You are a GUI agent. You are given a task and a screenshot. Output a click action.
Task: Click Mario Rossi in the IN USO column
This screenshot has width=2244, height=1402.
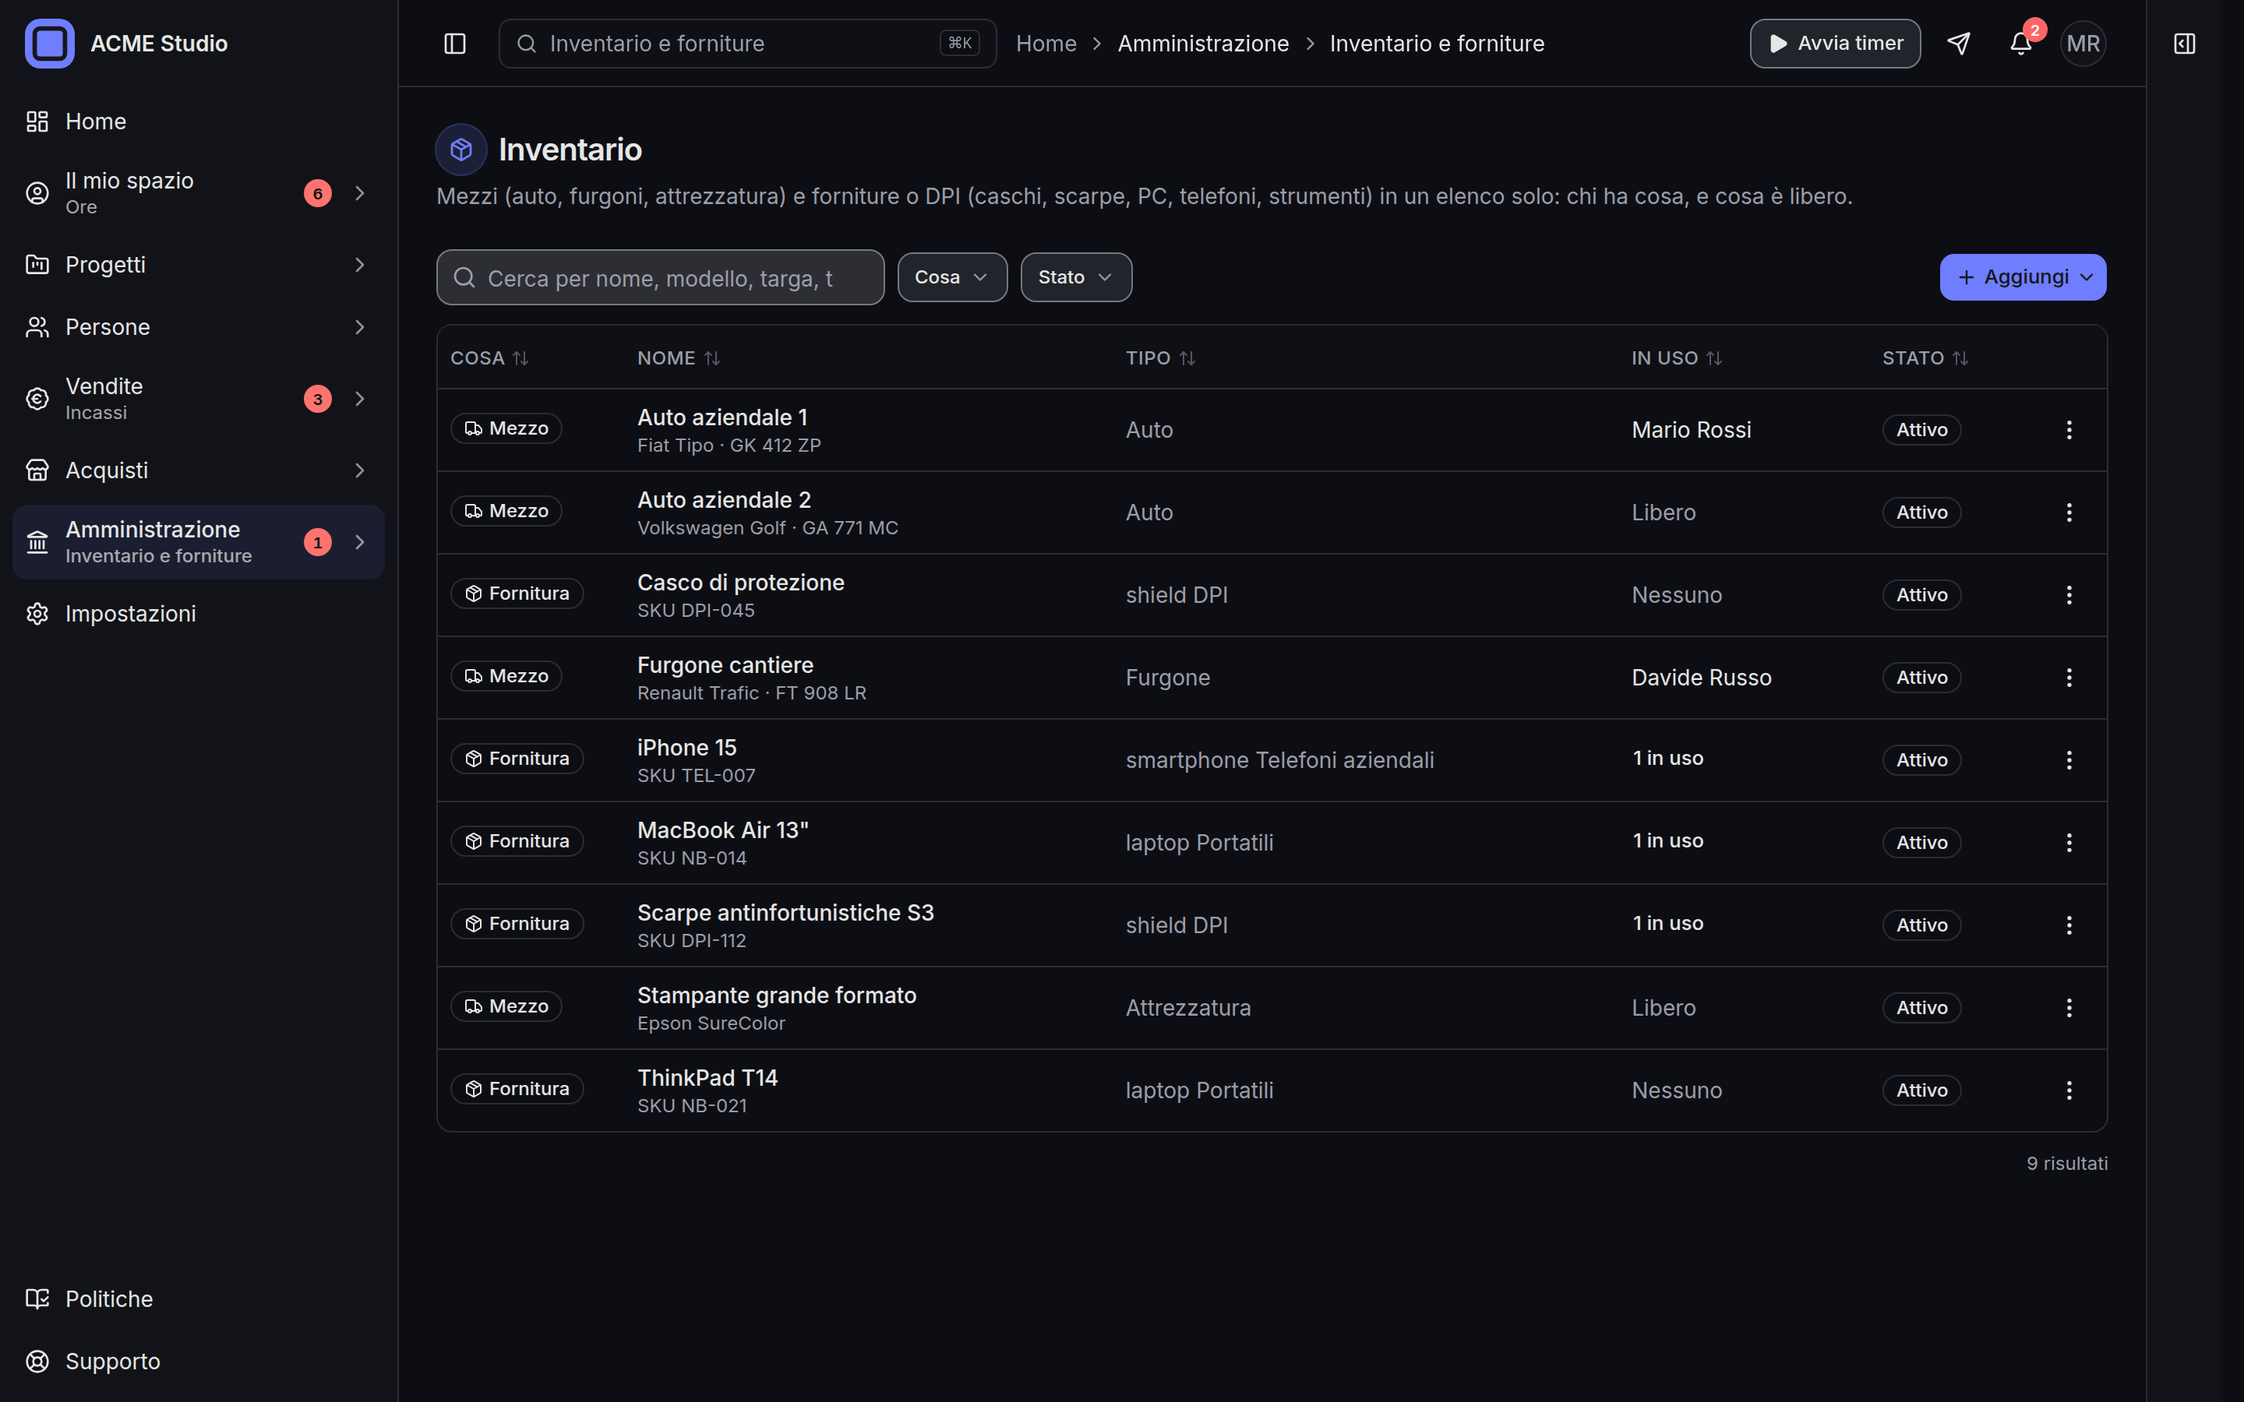click(1692, 429)
